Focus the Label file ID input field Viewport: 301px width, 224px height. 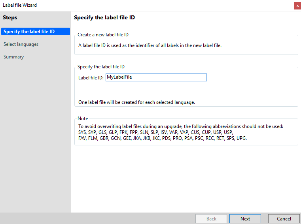pyautogui.click(x=156, y=77)
